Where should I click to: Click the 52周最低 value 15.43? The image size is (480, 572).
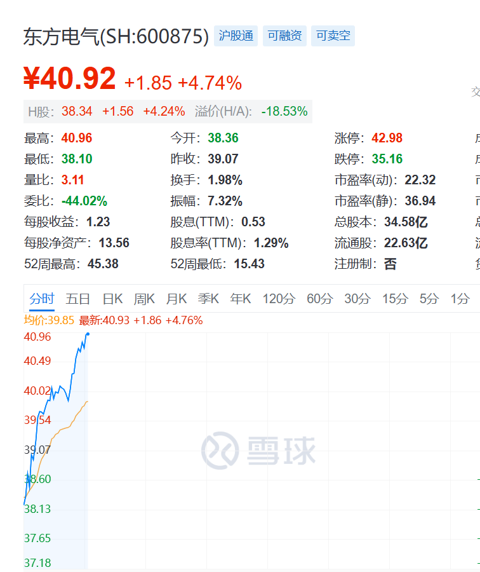click(250, 264)
